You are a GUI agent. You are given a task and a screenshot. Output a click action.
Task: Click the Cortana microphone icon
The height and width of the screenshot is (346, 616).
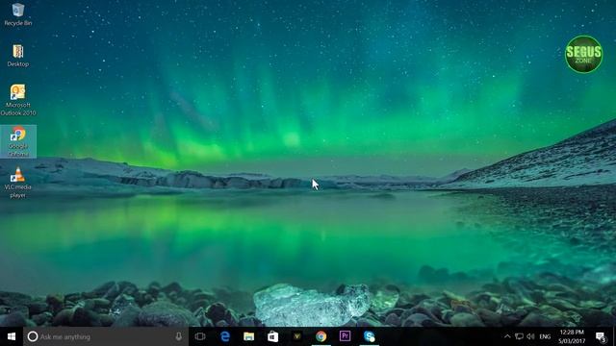coord(178,336)
